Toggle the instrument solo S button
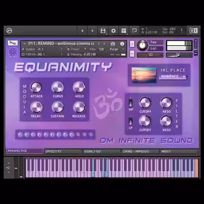Image resolution: width=204 pixels, height=204 pixels. [132, 44]
